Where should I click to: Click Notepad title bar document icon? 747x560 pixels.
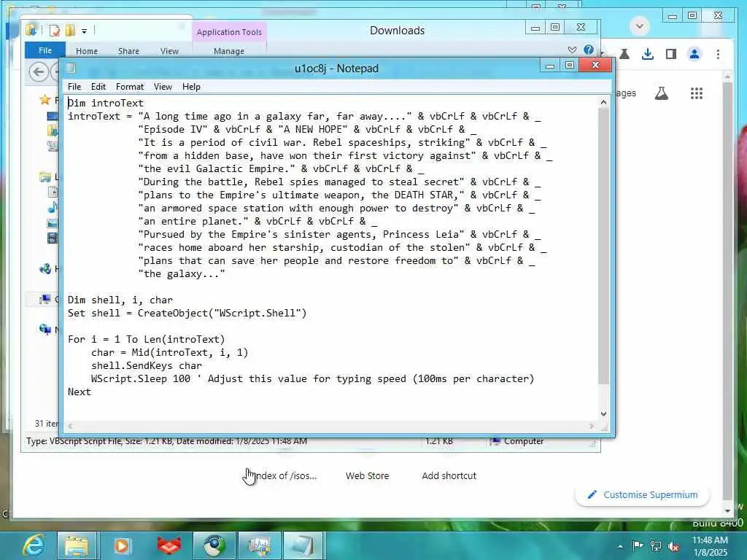tap(71, 68)
